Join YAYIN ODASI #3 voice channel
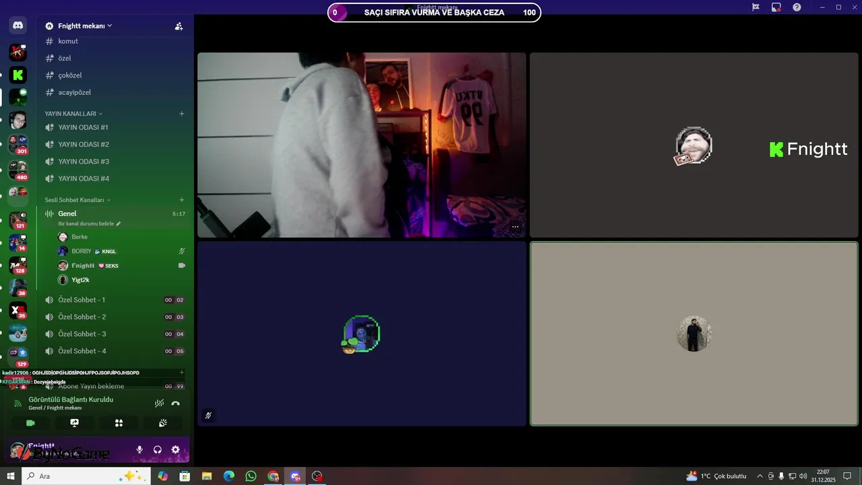The height and width of the screenshot is (485, 862). click(x=114, y=162)
